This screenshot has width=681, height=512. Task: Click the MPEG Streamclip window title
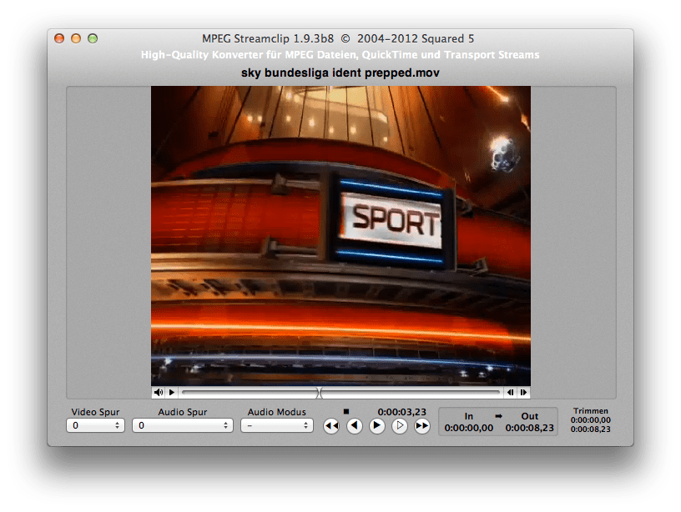pyautogui.click(x=338, y=38)
